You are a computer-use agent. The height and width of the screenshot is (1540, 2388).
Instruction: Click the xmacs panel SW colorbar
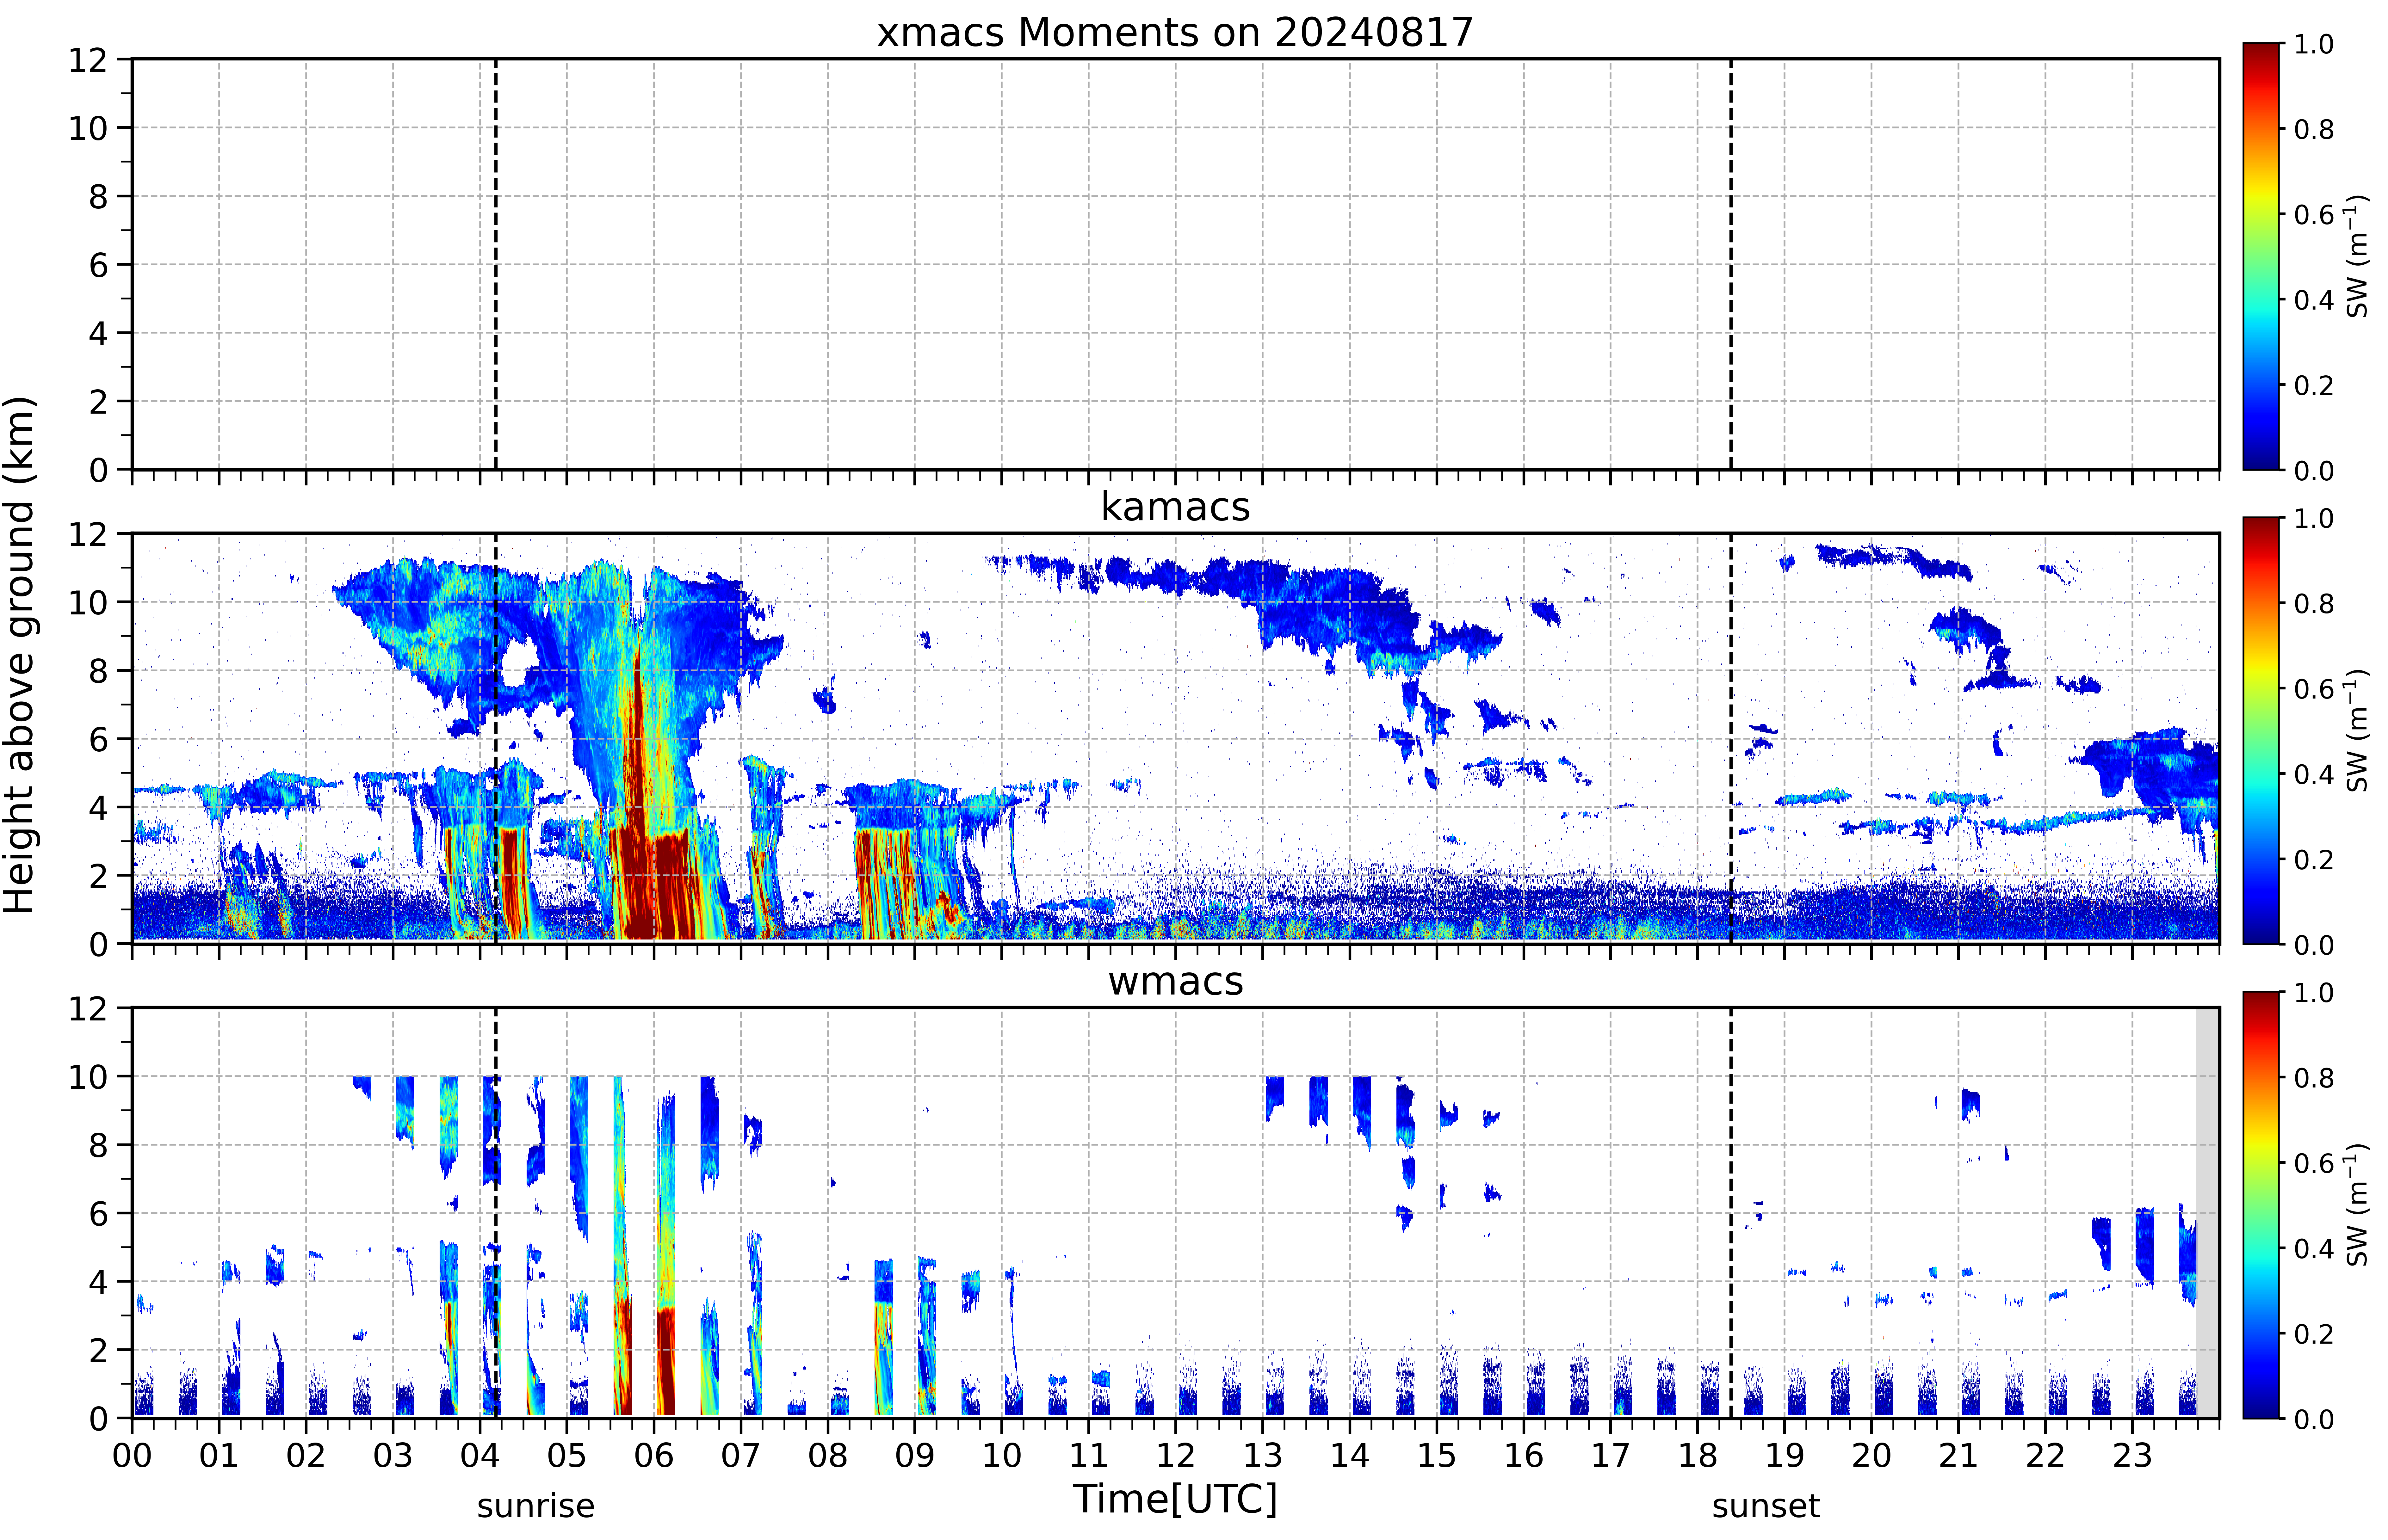[x=2261, y=256]
